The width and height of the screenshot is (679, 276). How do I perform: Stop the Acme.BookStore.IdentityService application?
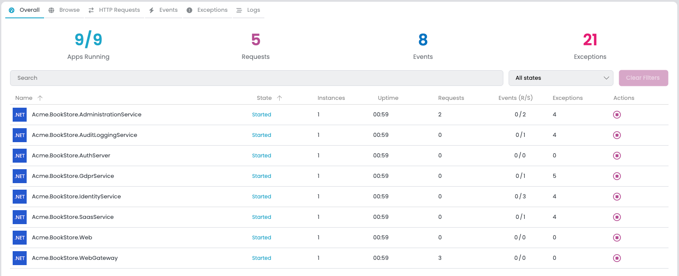pyautogui.click(x=617, y=197)
